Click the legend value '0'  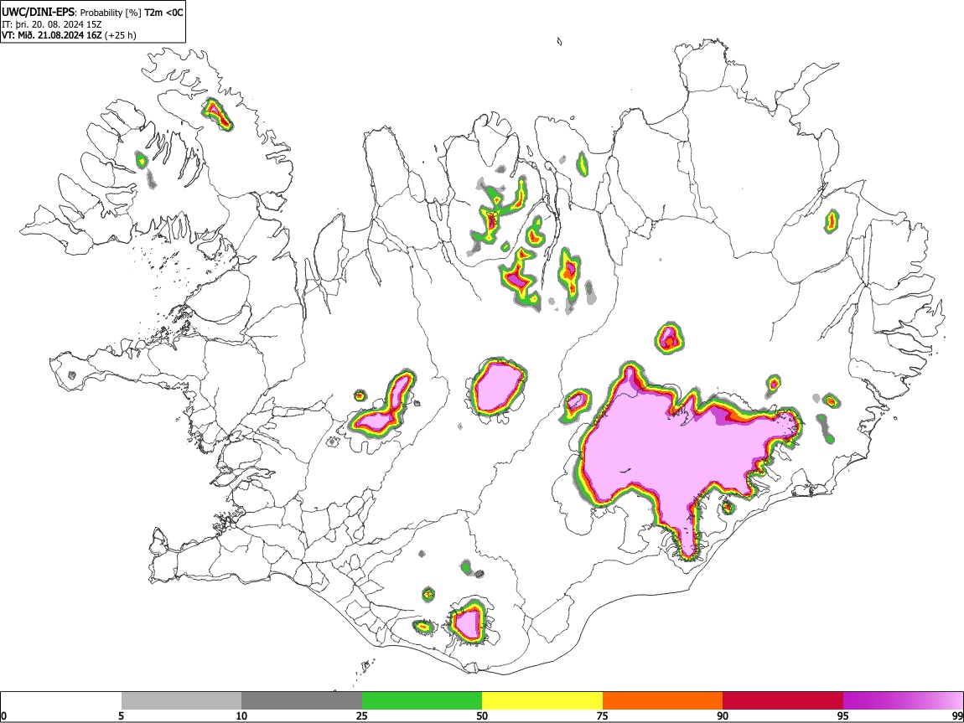coord(4,715)
